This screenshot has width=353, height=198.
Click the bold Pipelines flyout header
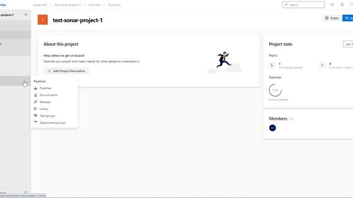pyautogui.click(x=40, y=81)
